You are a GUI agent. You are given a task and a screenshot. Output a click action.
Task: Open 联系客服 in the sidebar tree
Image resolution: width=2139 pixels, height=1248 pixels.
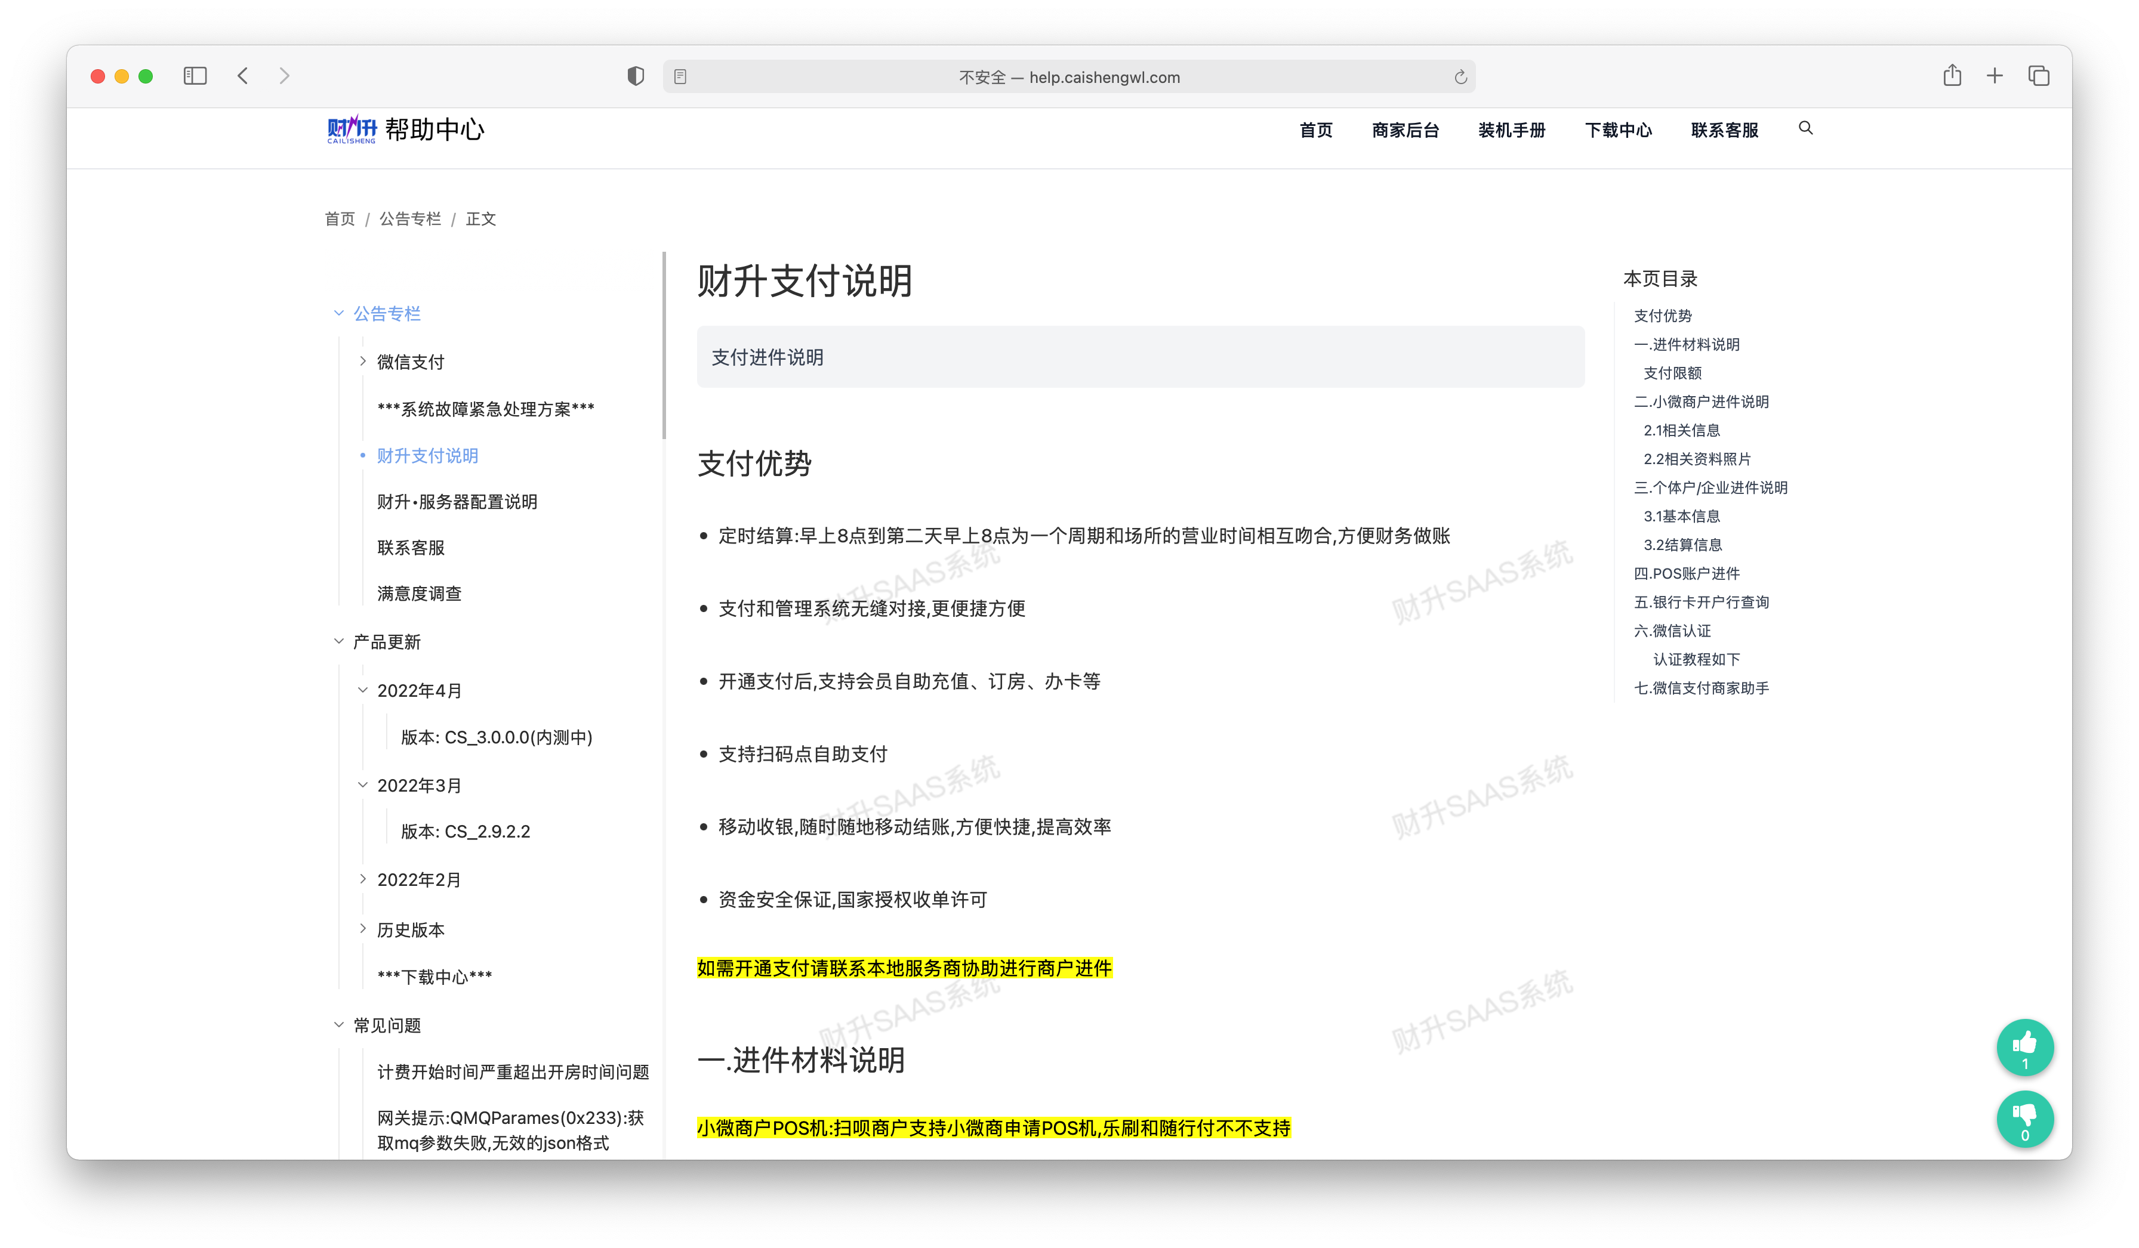pos(411,547)
